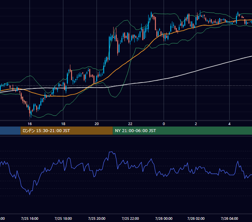This screenshot has width=252, height=222.
Task: Click the 7/25 18:00 time label
Action: 63,218
